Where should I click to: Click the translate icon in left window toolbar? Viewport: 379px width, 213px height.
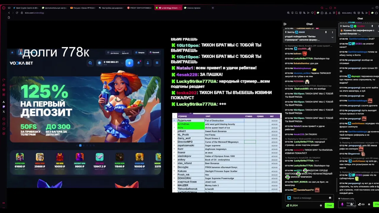[304, 13]
